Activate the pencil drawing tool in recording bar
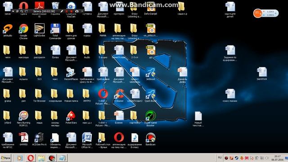The height and width of the screenshot is (162, 288). point(62,11)
